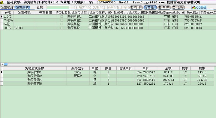This screenshot has height=118, width=216.
Task: Click the 保存 (Save) toolbar button
Action: 108,8
